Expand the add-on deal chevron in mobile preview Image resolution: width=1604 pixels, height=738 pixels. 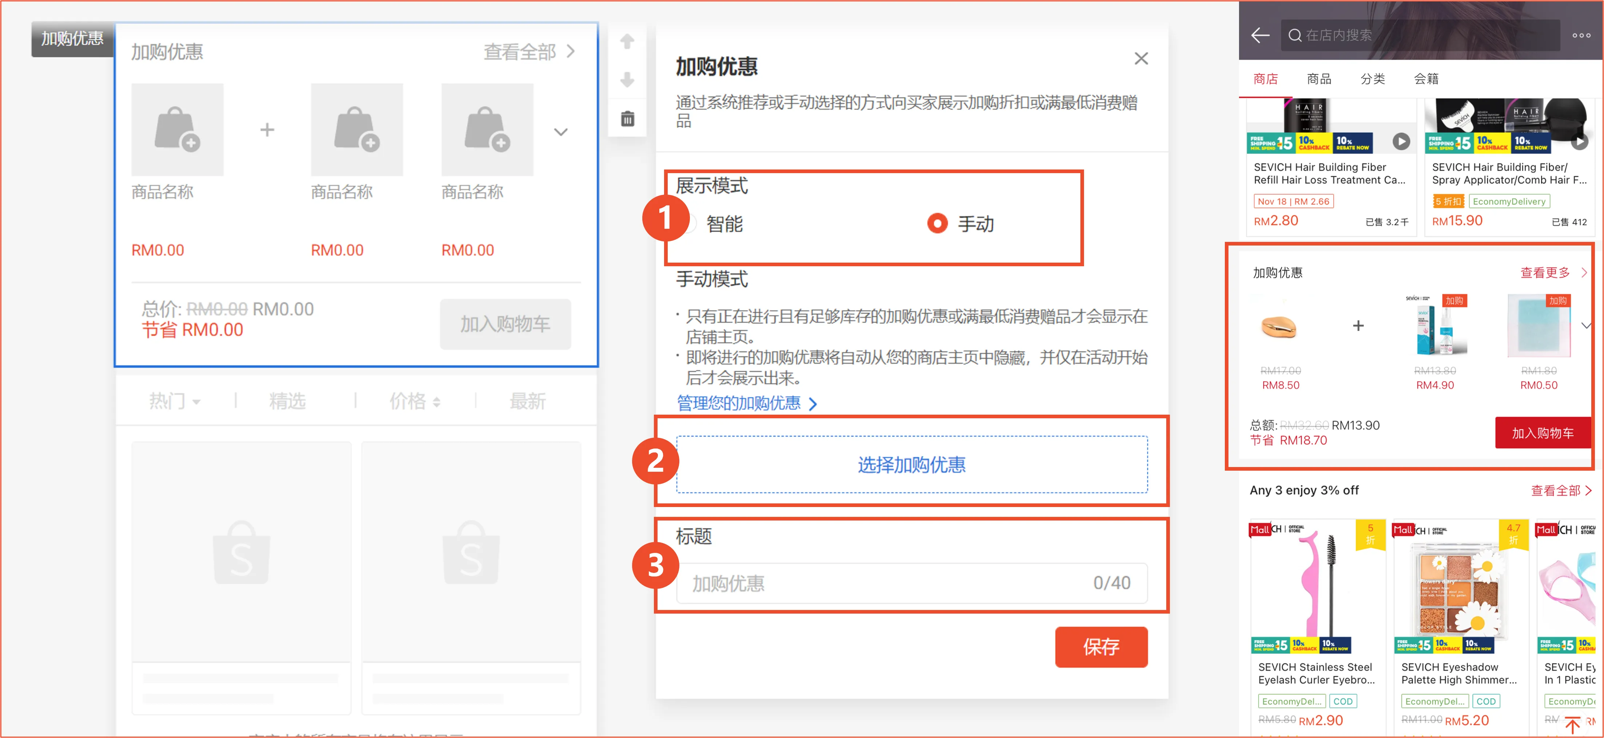[x=1586, y=326]
